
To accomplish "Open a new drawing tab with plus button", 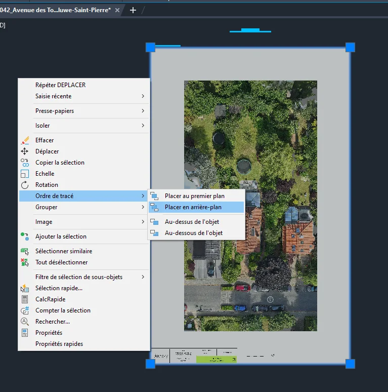I will (x=133, y=10).
